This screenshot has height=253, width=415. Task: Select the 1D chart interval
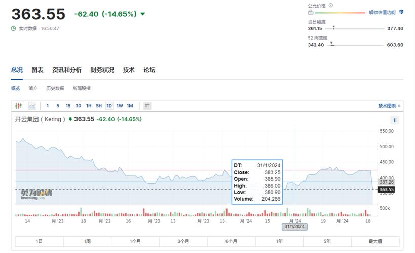tap(109, 106)
